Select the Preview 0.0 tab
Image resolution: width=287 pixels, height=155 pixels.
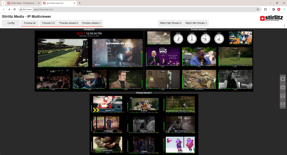(x=48, y=23)
